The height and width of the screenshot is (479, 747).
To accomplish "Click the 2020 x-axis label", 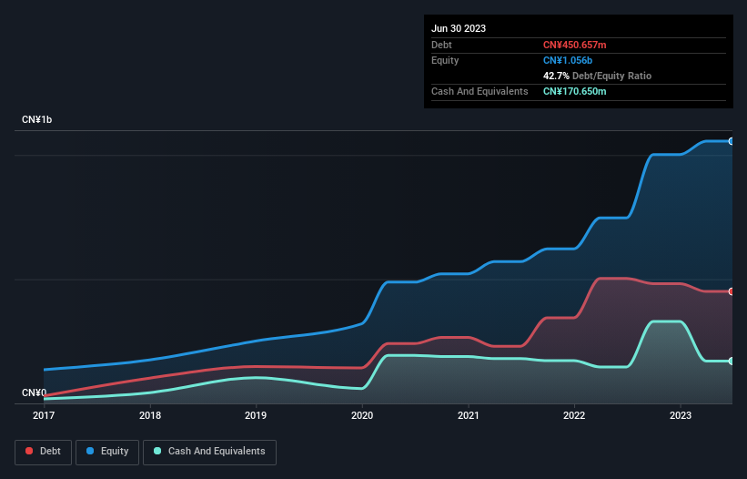I will tap(362, 415).
